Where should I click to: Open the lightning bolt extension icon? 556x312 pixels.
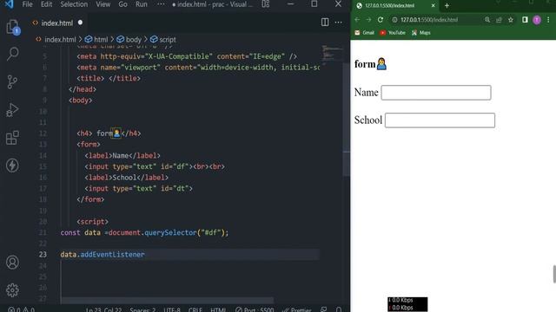[12, 166]
